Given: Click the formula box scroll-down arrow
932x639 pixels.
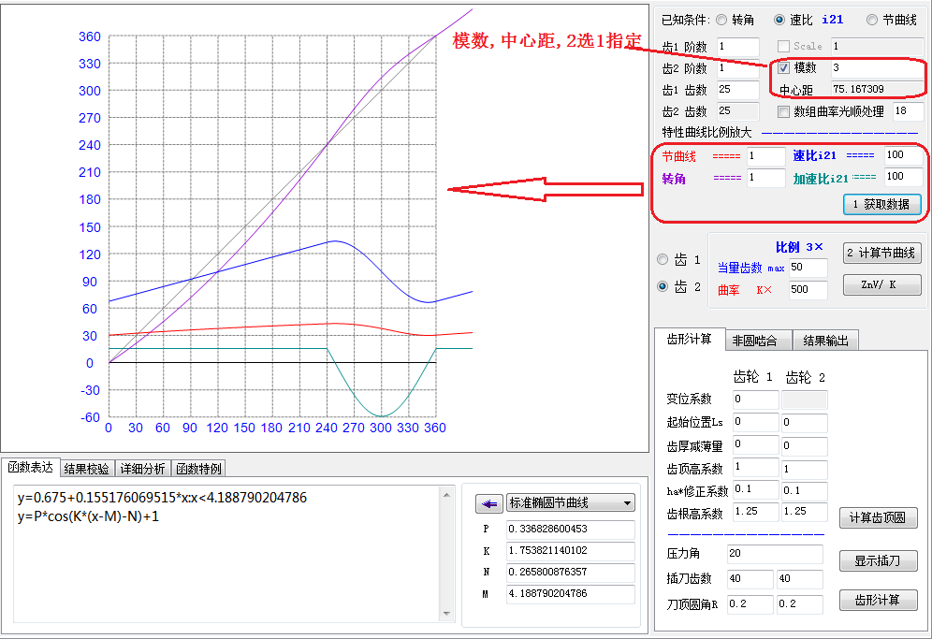Looking at the screenshot, I should (x=444, y=614).
